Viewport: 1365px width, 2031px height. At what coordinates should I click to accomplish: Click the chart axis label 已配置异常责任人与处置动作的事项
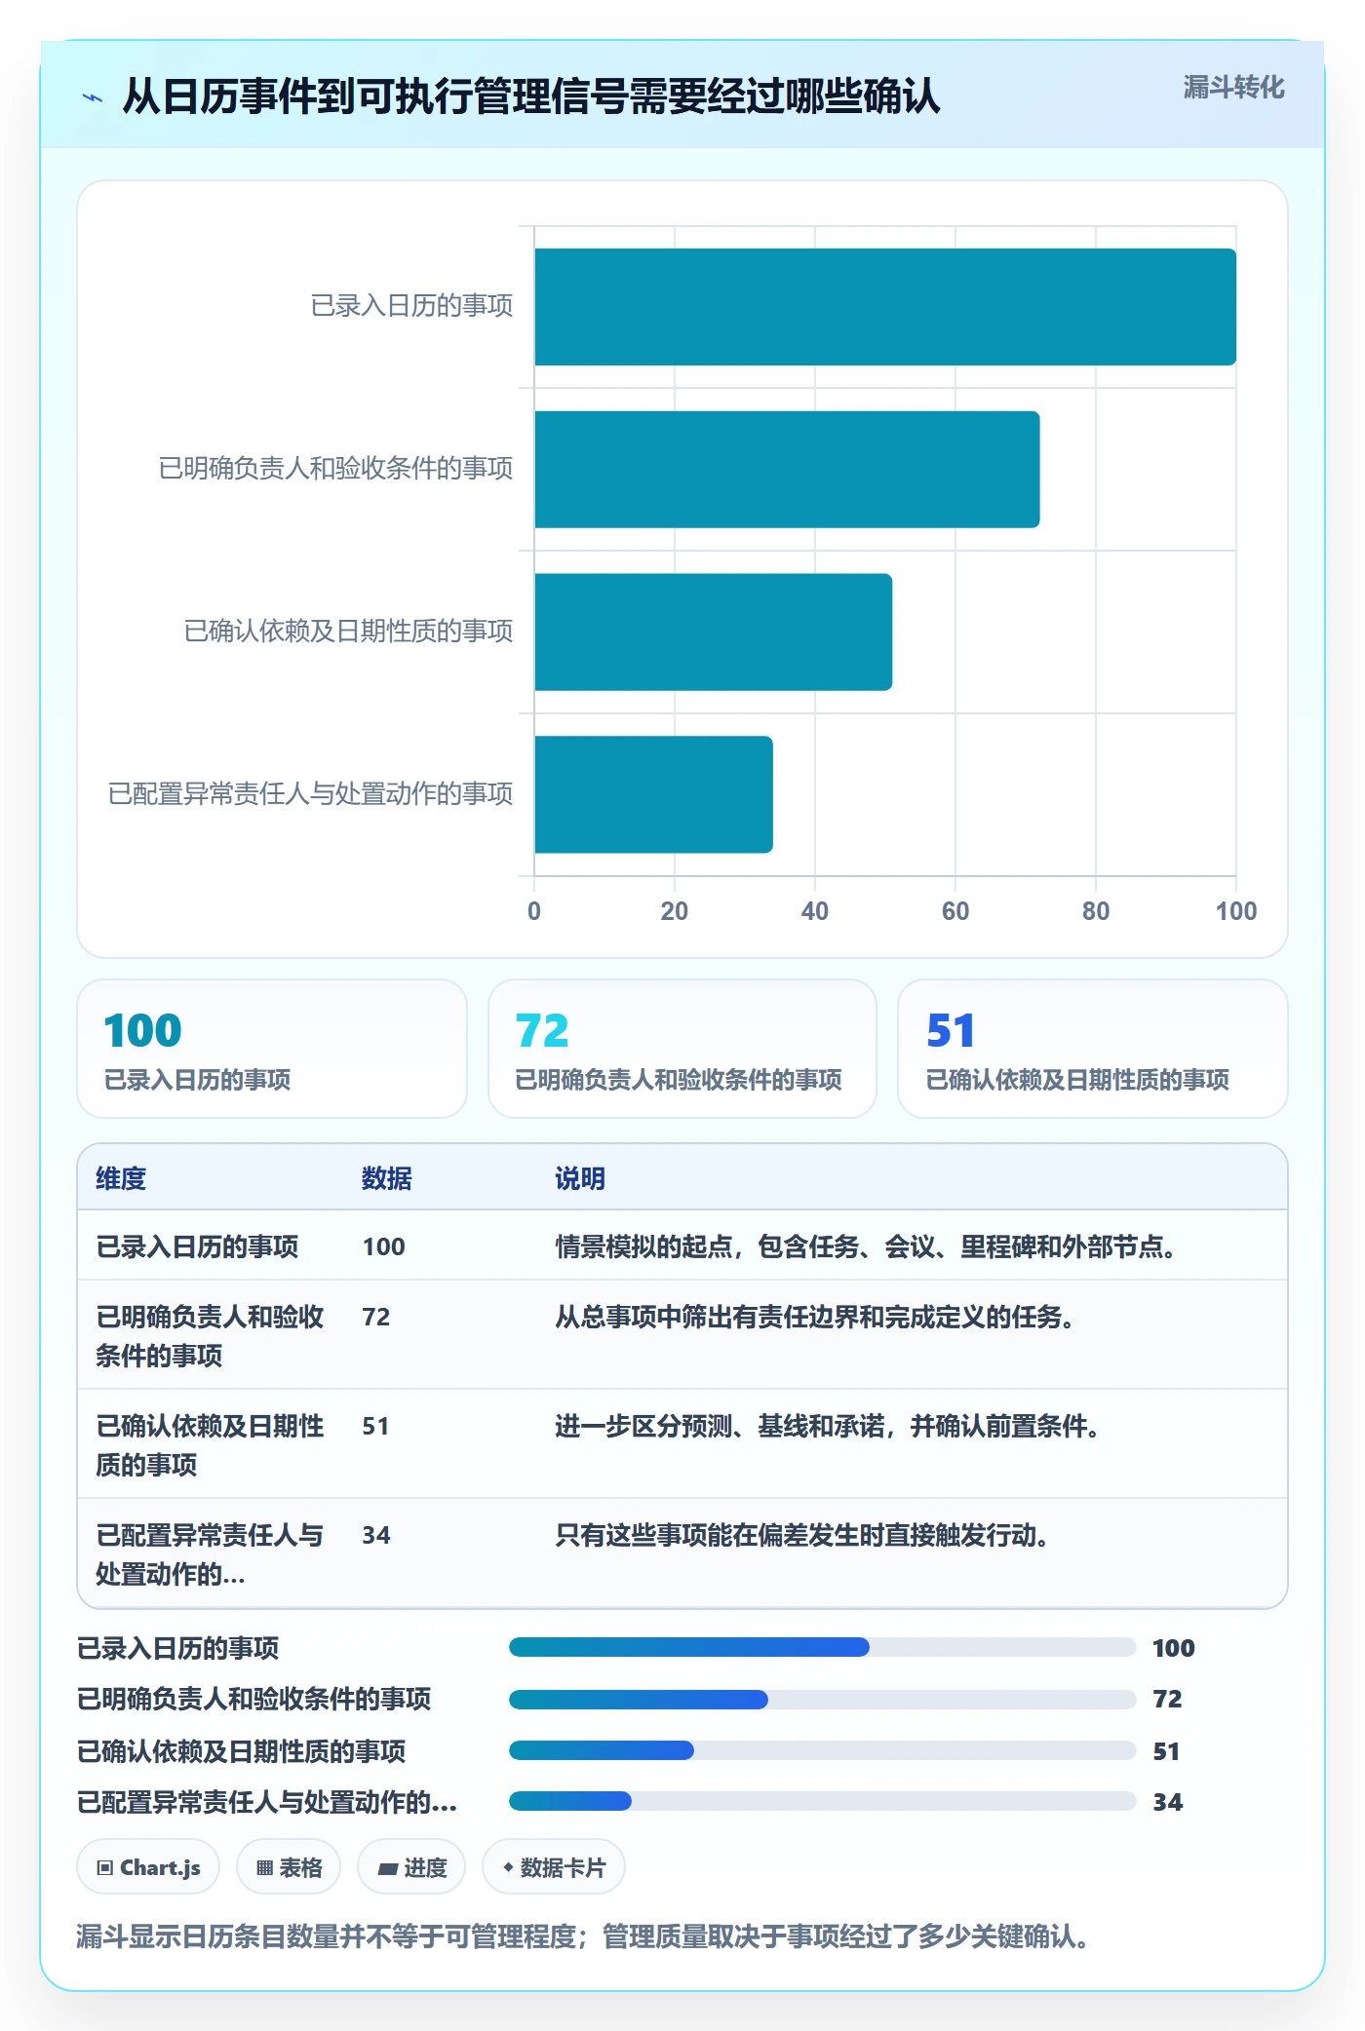(x=310, y=794)
